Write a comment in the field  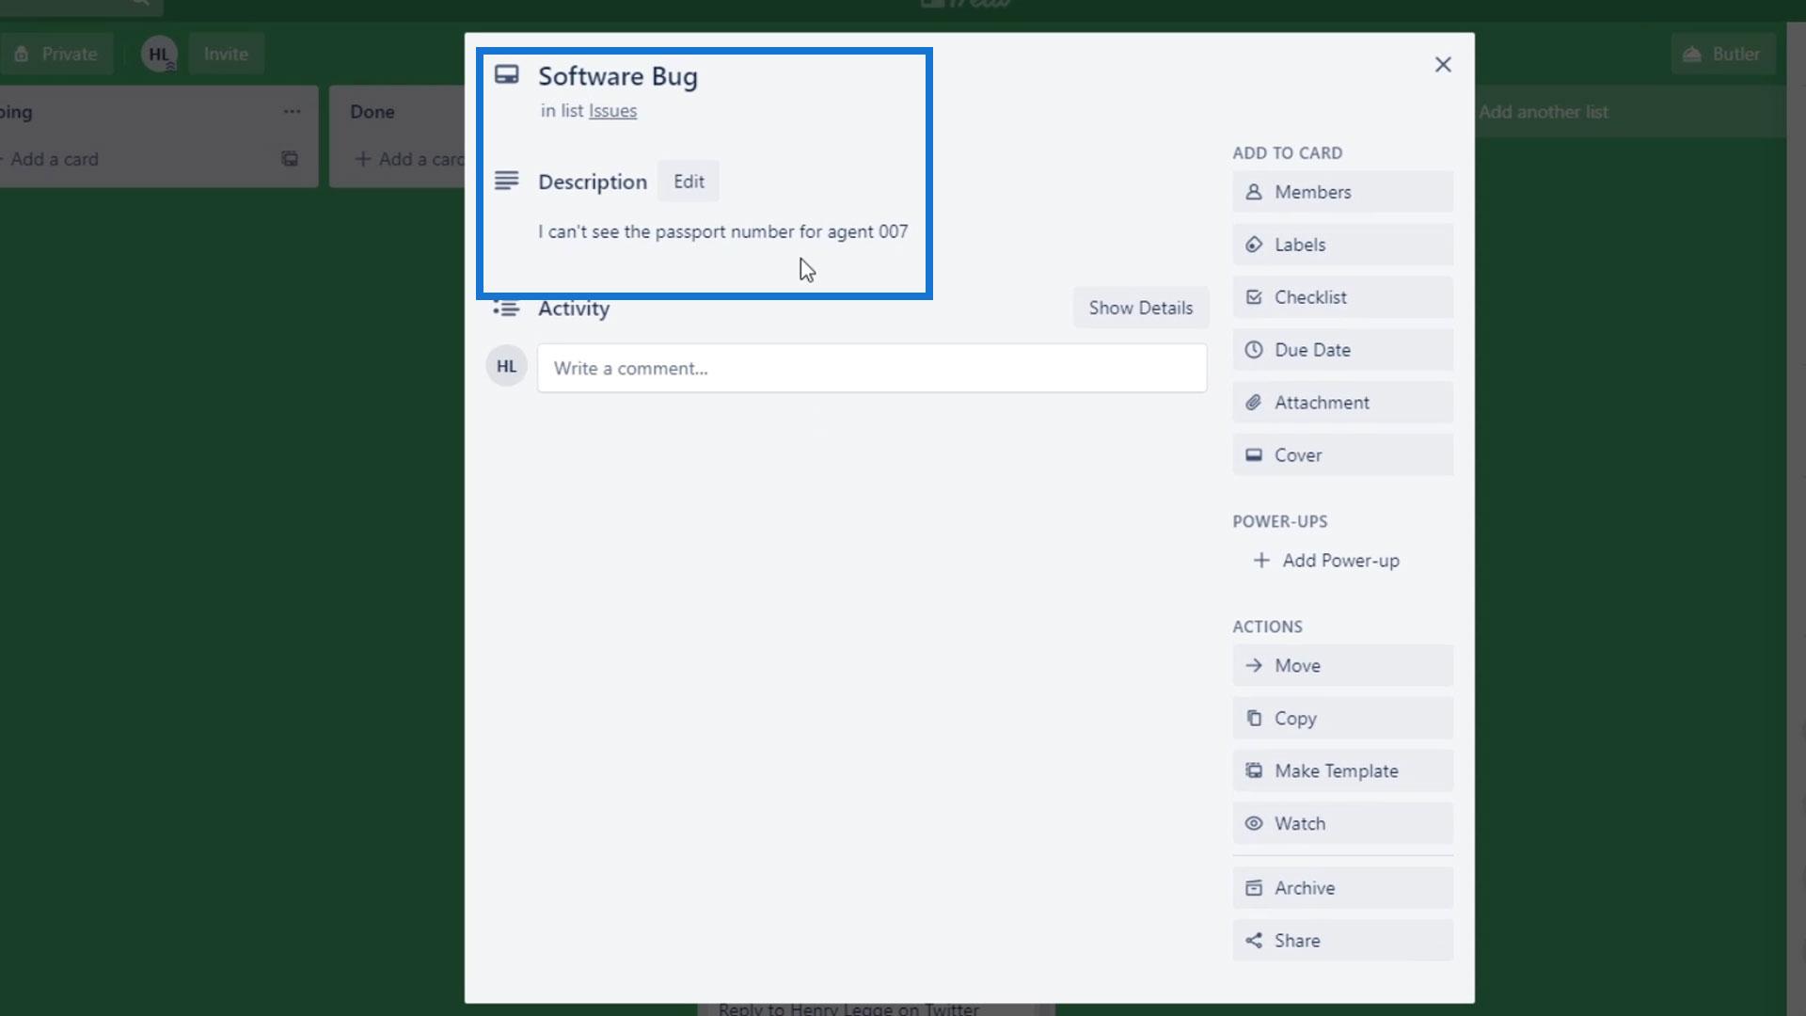coord(871,369)
